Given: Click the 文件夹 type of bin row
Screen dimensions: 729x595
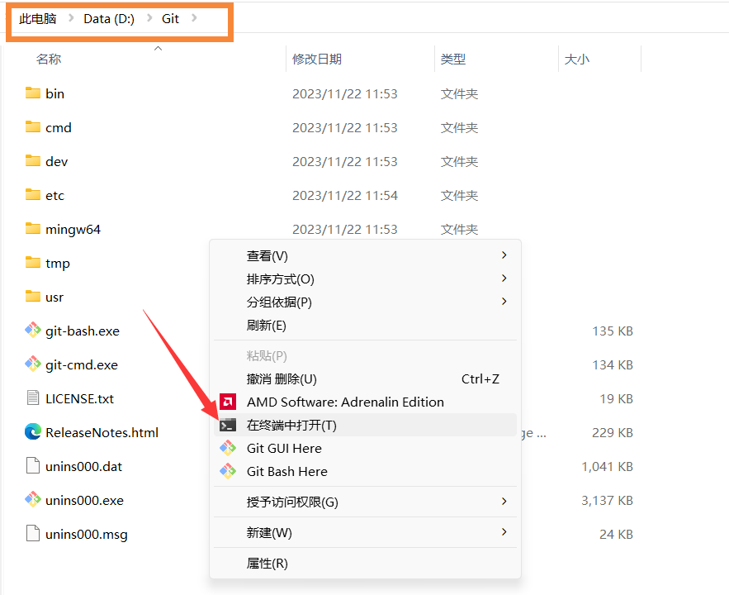Looking at the screenshot, I should coord(459,93).
